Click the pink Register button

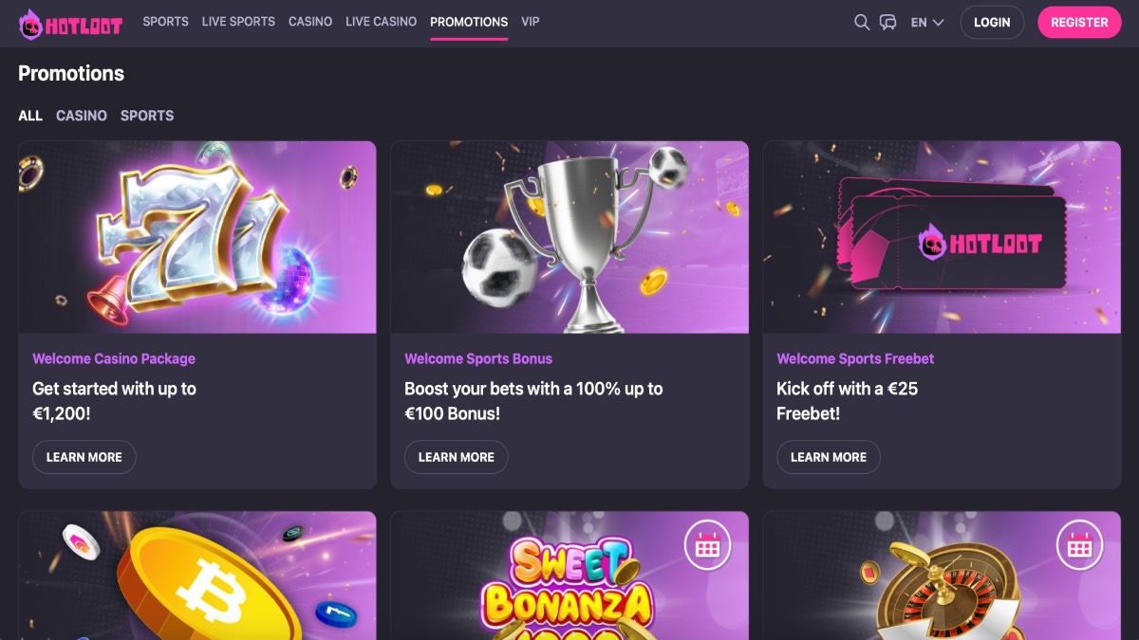[1079, 22]
